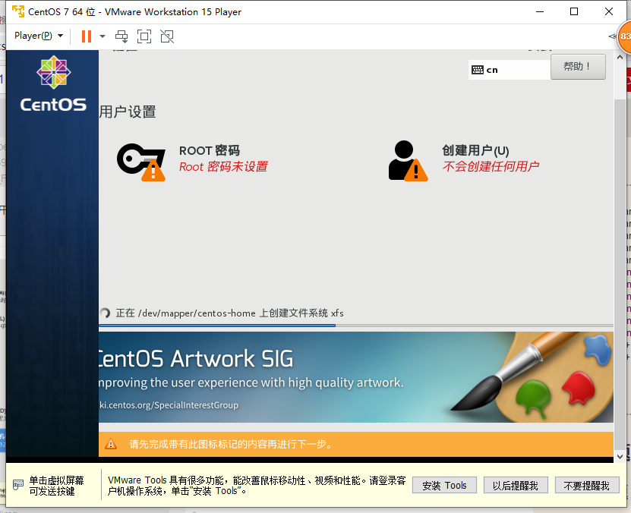Screen dimensions: 631x513
Task: Click the Send Ctrl+Alt+Del icon
Action: click(121, 36)
